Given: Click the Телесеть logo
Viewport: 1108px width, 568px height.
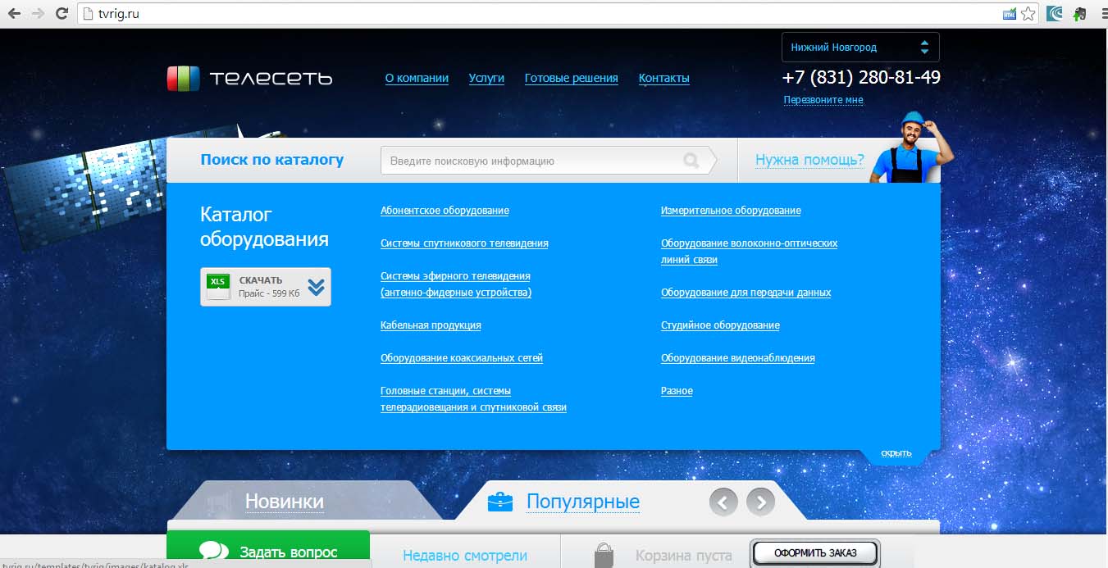Looking at the screenshot, I should pyautogui.click(x=250, y=78).
